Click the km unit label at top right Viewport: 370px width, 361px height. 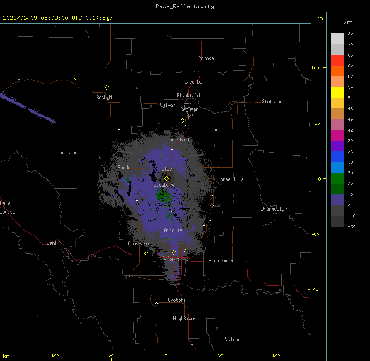pyautogui.click(x=319, y=18)
